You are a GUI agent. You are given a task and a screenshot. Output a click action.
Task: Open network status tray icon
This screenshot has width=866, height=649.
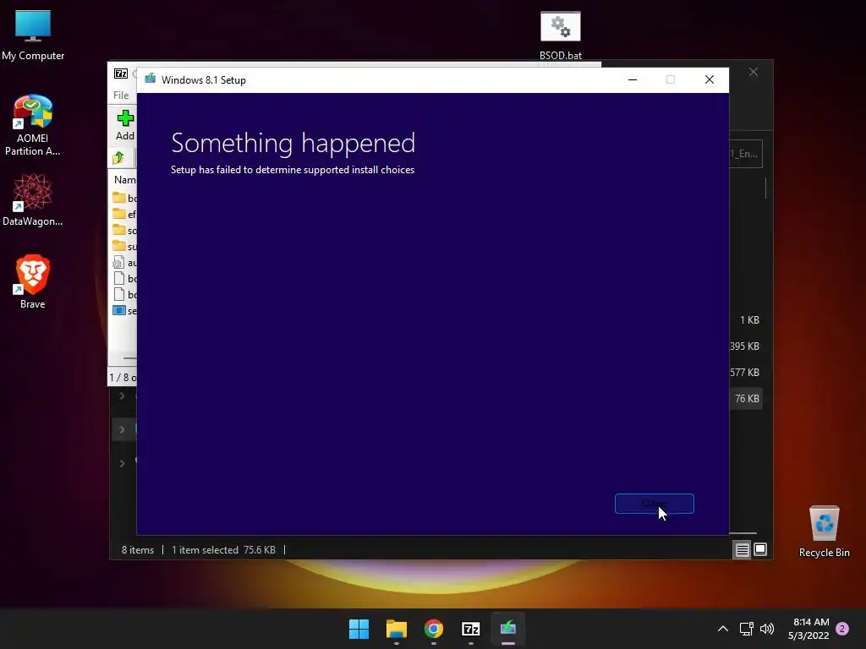(746, 629)
